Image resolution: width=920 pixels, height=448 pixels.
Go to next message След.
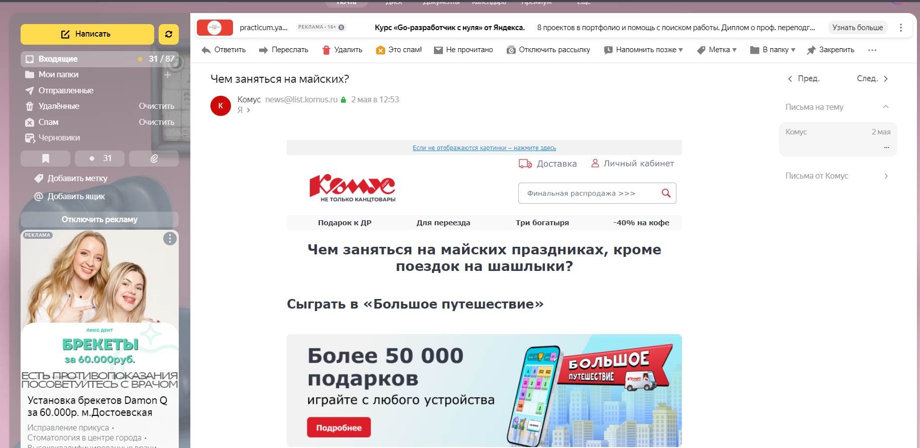873,78
